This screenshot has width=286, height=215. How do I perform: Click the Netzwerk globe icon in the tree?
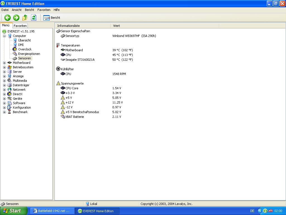click(x=9, y=90)
